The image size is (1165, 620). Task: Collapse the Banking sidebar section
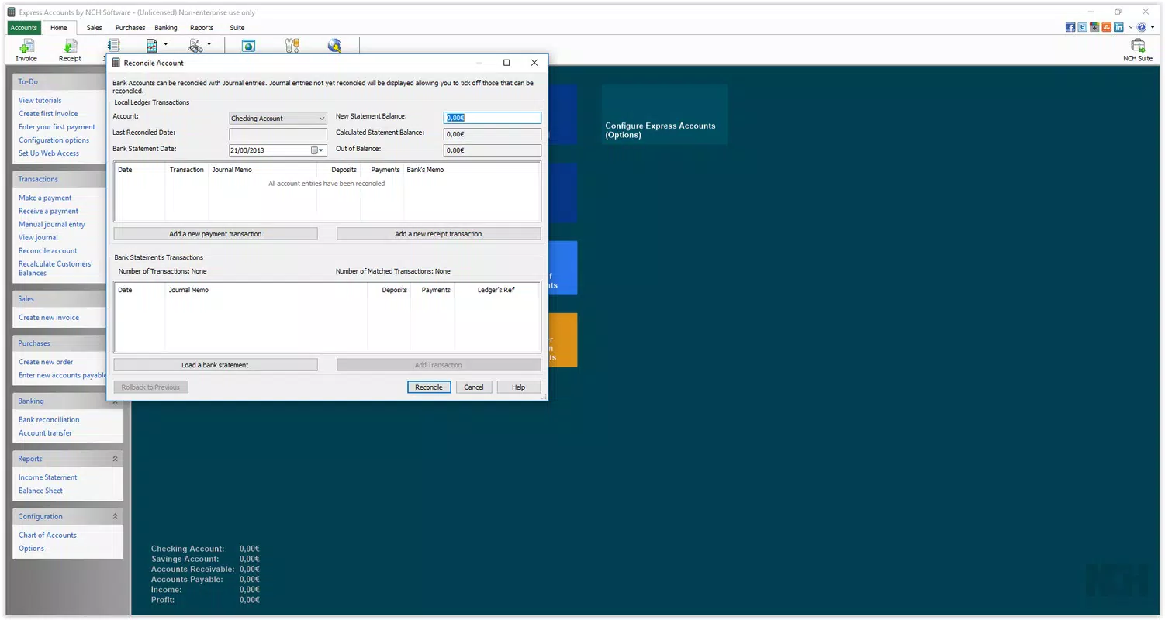tap(116, 401)
